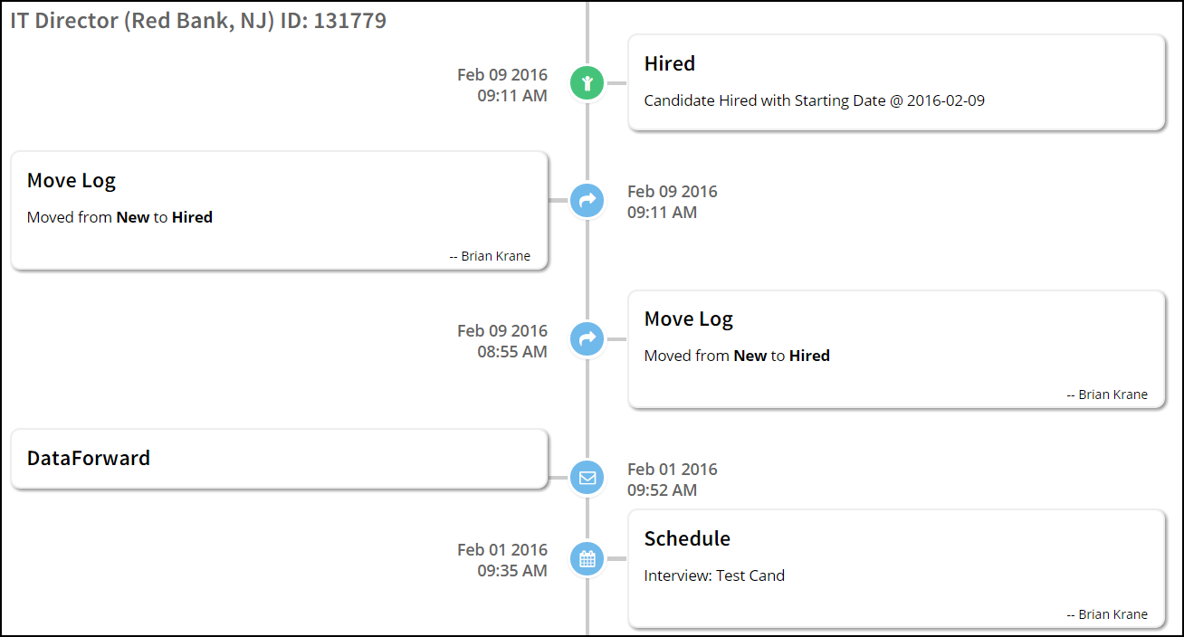Open the Hired event card
This screenshot has height=637, width=1184.
(x=895, y=82)
